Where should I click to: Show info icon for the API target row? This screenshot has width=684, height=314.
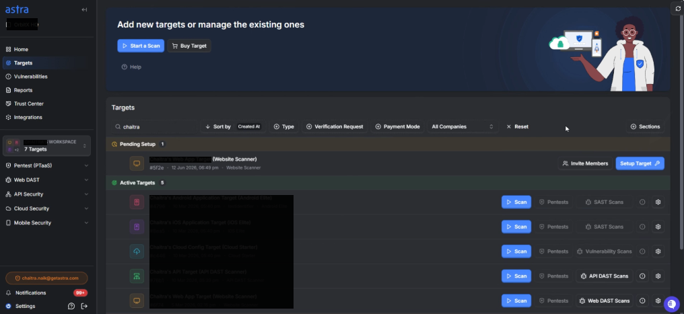click(642, 276)
